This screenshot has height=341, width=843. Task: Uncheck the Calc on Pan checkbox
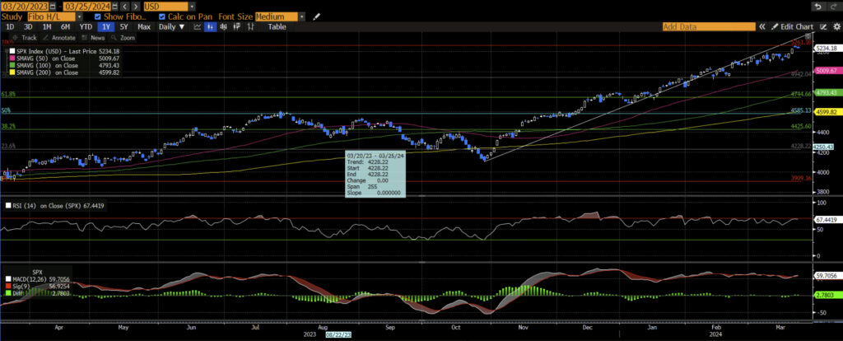[161, 16]
